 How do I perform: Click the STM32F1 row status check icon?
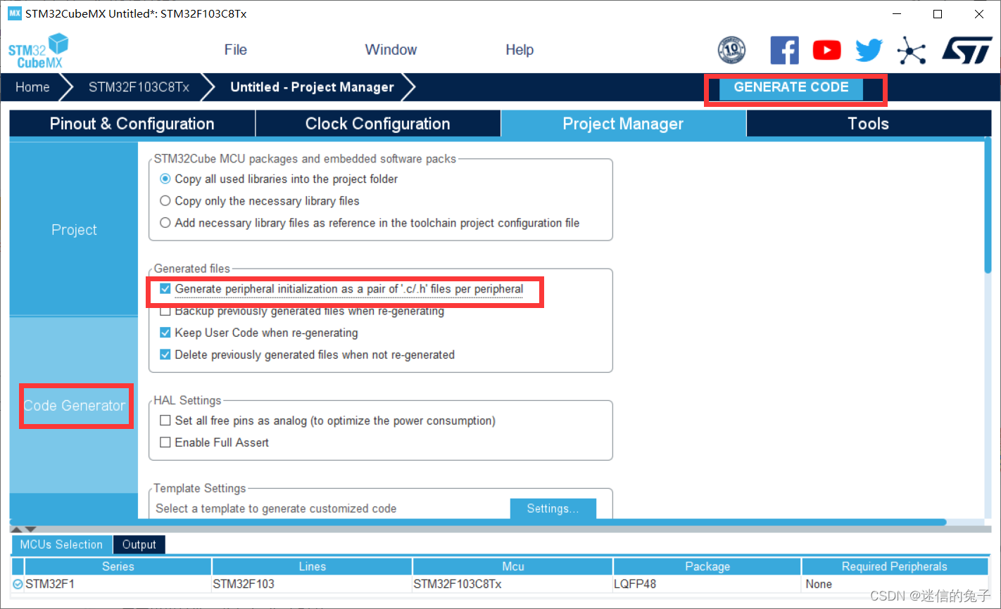pyautogui.click(x=18, y=584)
